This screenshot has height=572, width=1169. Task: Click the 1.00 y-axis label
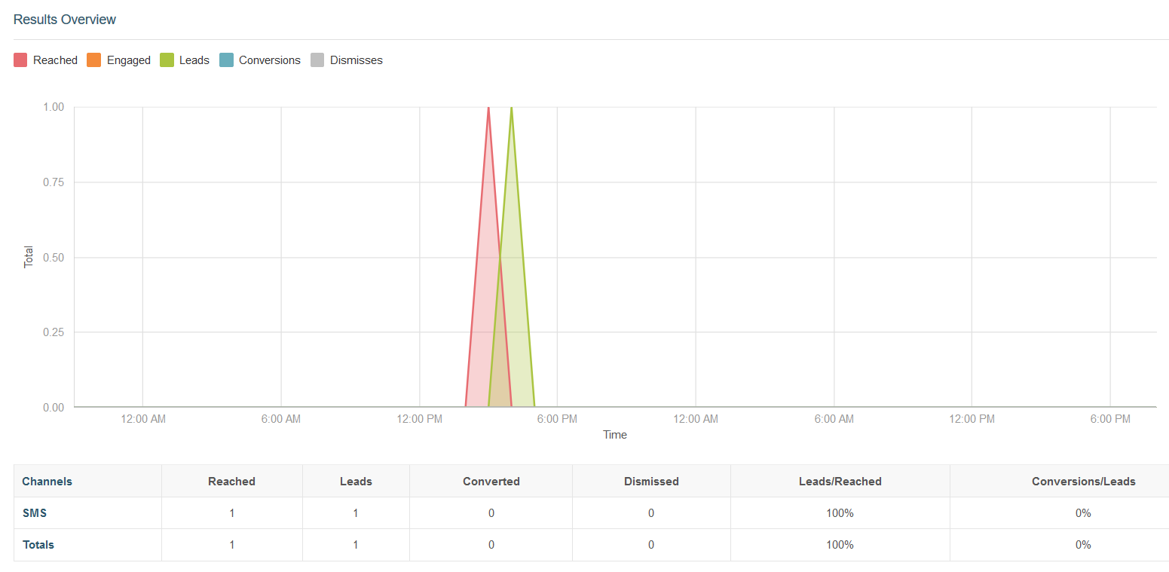(54, 107)
